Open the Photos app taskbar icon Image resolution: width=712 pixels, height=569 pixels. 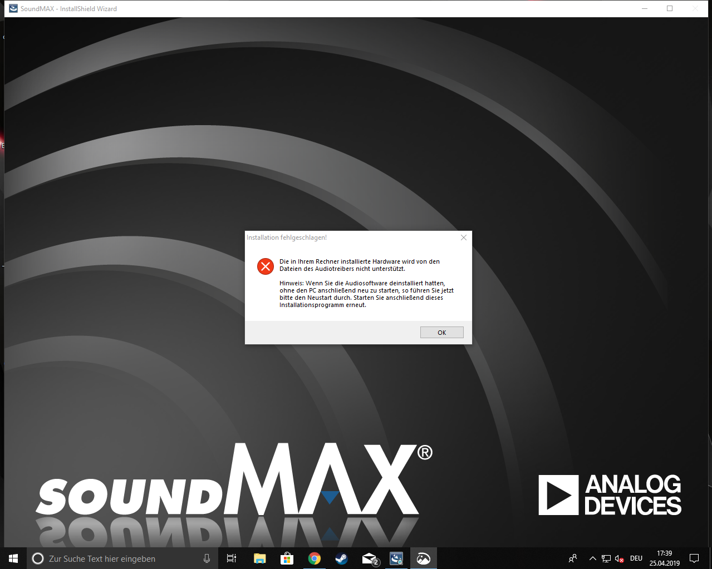click(424, 558)
